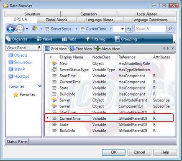Expand the Grouping dropdown arrow
Viewport: 182px width, 161px height.
pyautogui.click(x=143, y=39)
